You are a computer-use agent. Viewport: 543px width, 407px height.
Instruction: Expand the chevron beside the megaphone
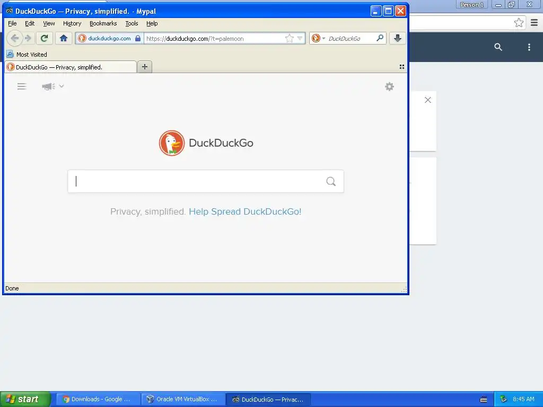[62, 86]
